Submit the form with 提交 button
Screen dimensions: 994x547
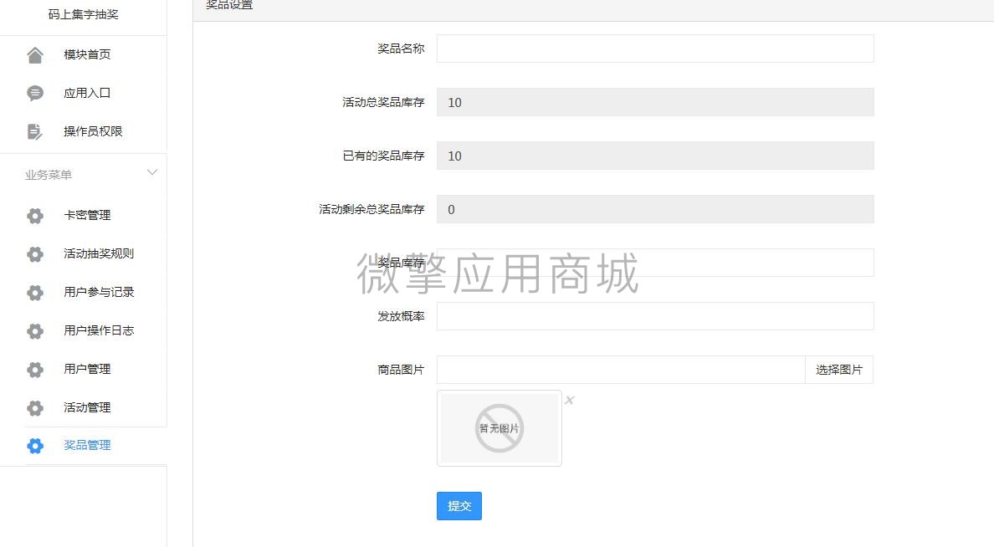pyautogui.click(x=459, y=505)
